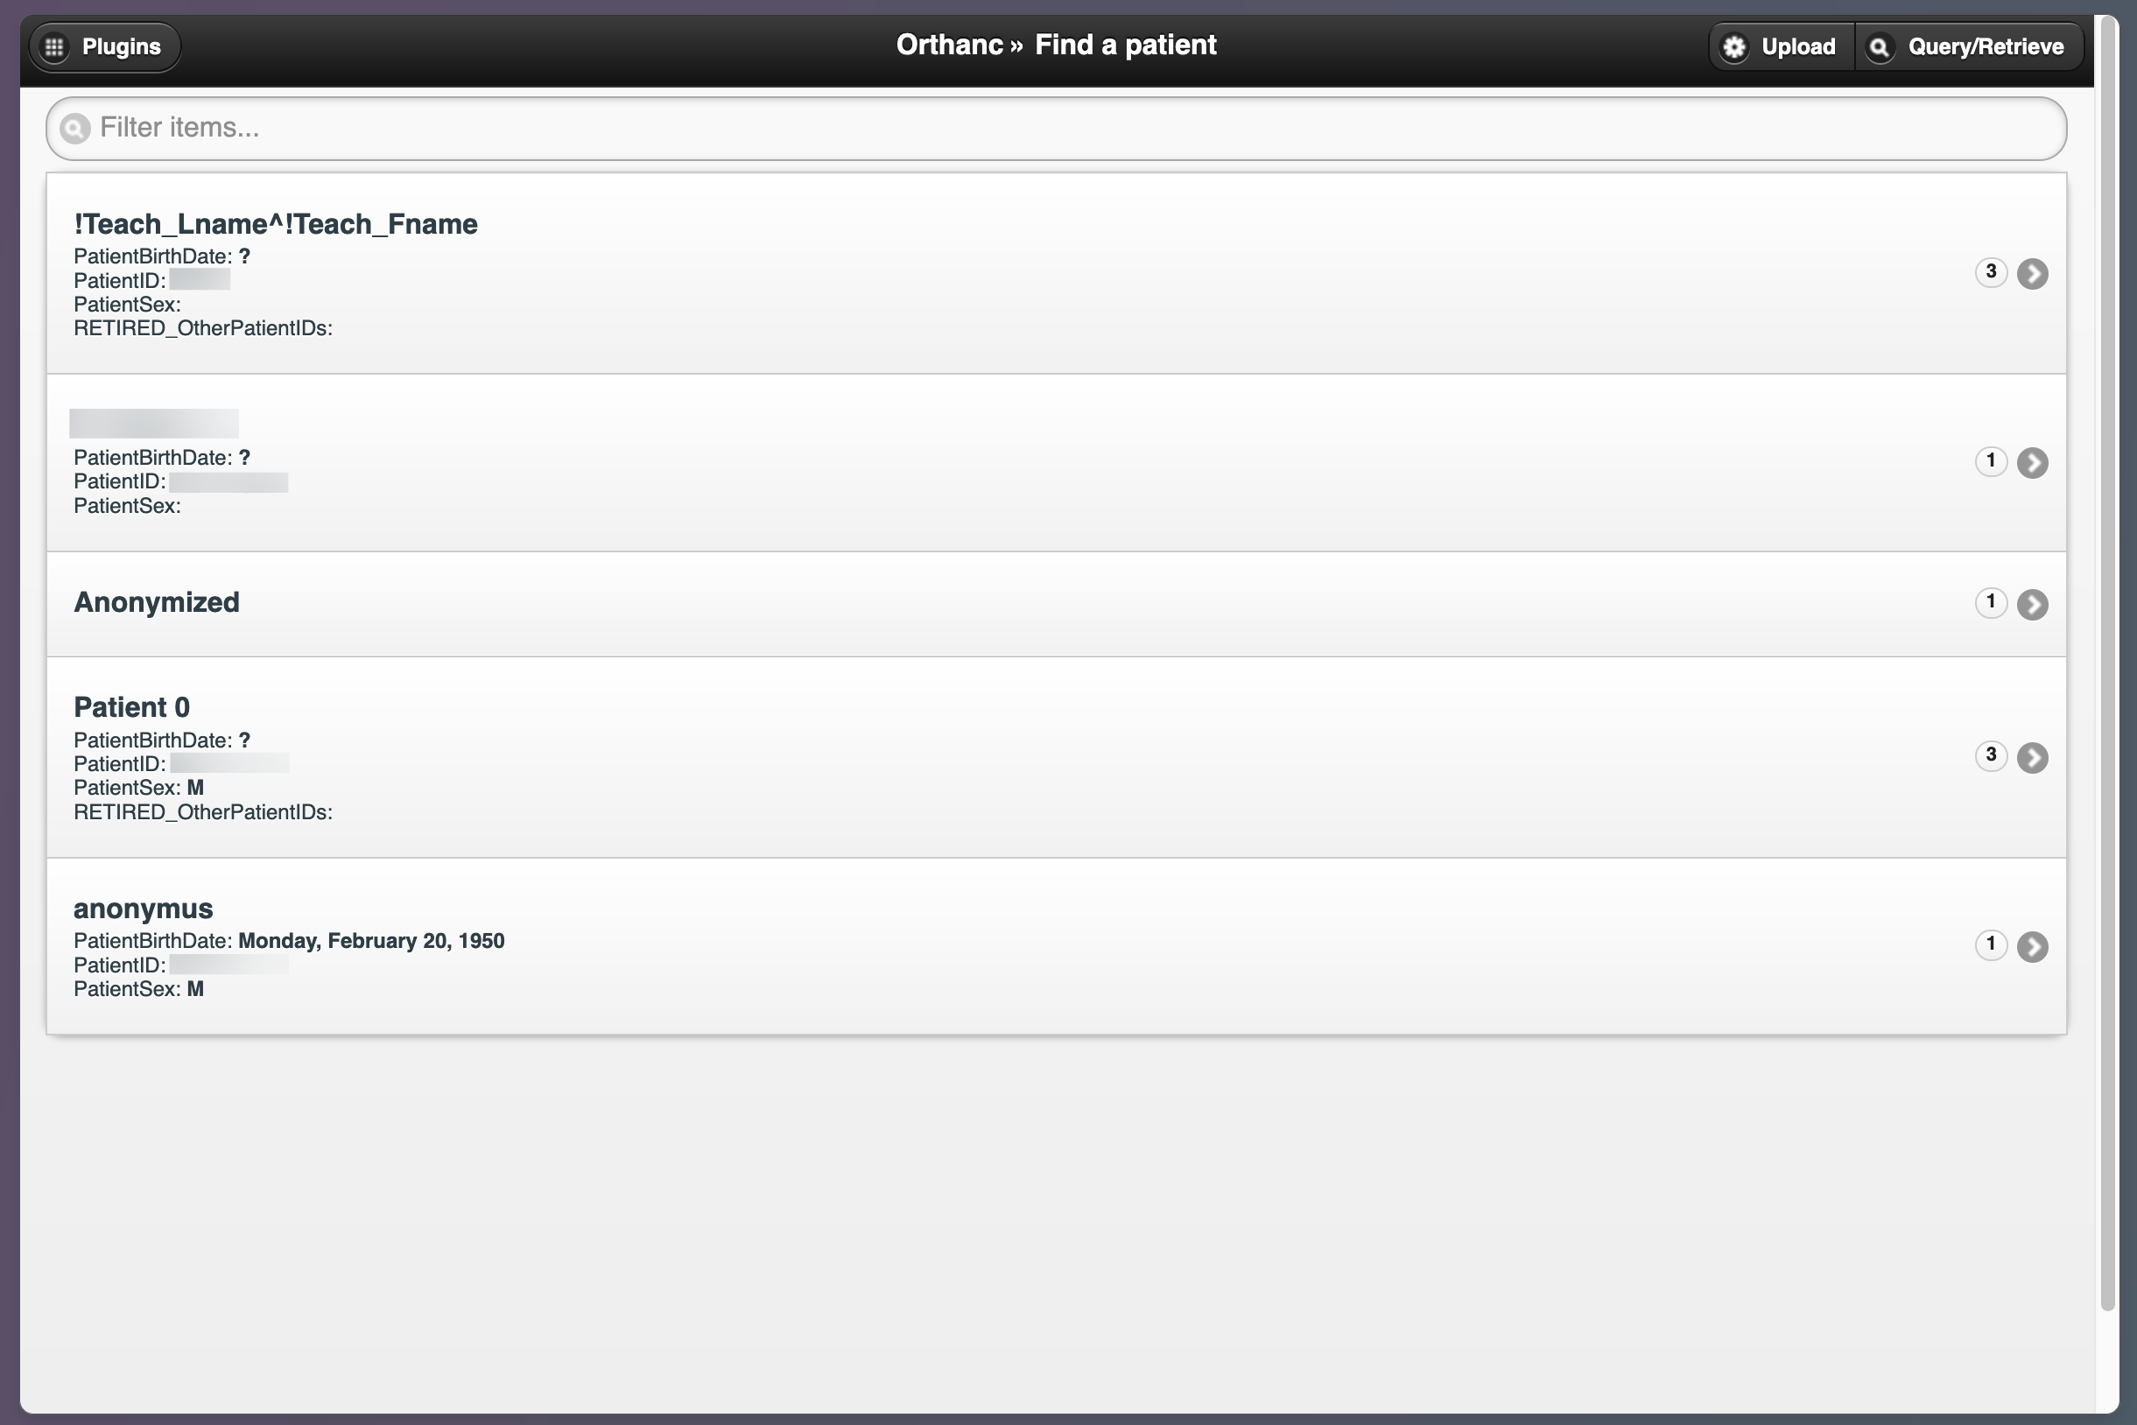This screenshot has width=2137, height=1425.
Task: Open Query/Retrieve page
Action: point(1985,46)
